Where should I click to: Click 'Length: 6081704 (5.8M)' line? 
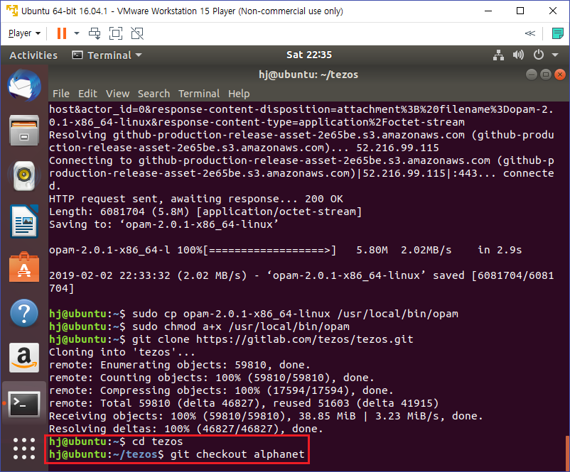[x=205, y=212]
